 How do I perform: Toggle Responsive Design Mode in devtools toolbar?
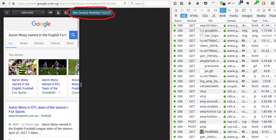[251, 11]
